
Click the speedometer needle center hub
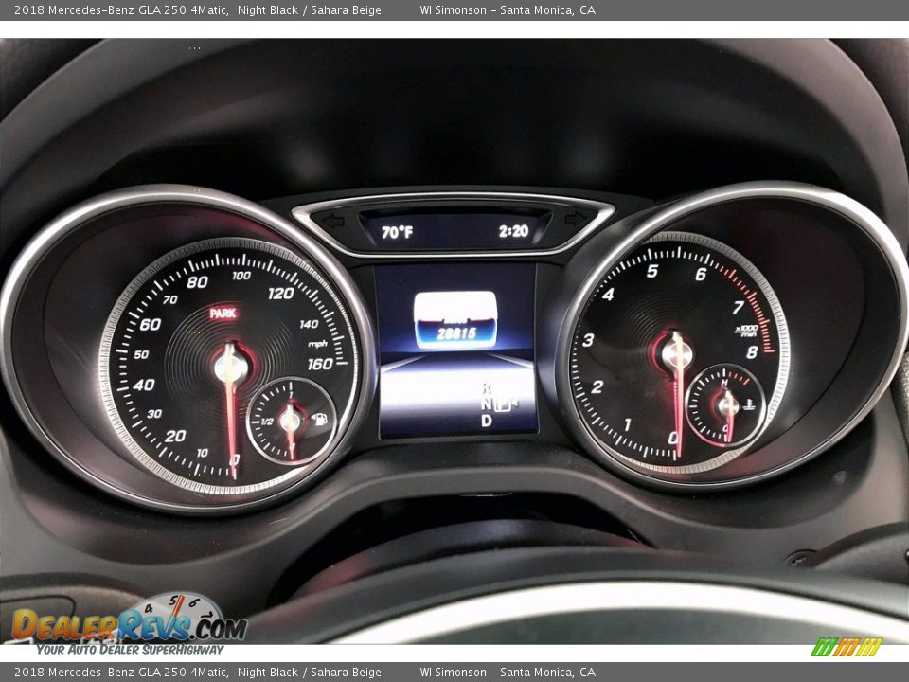(231, 368)
